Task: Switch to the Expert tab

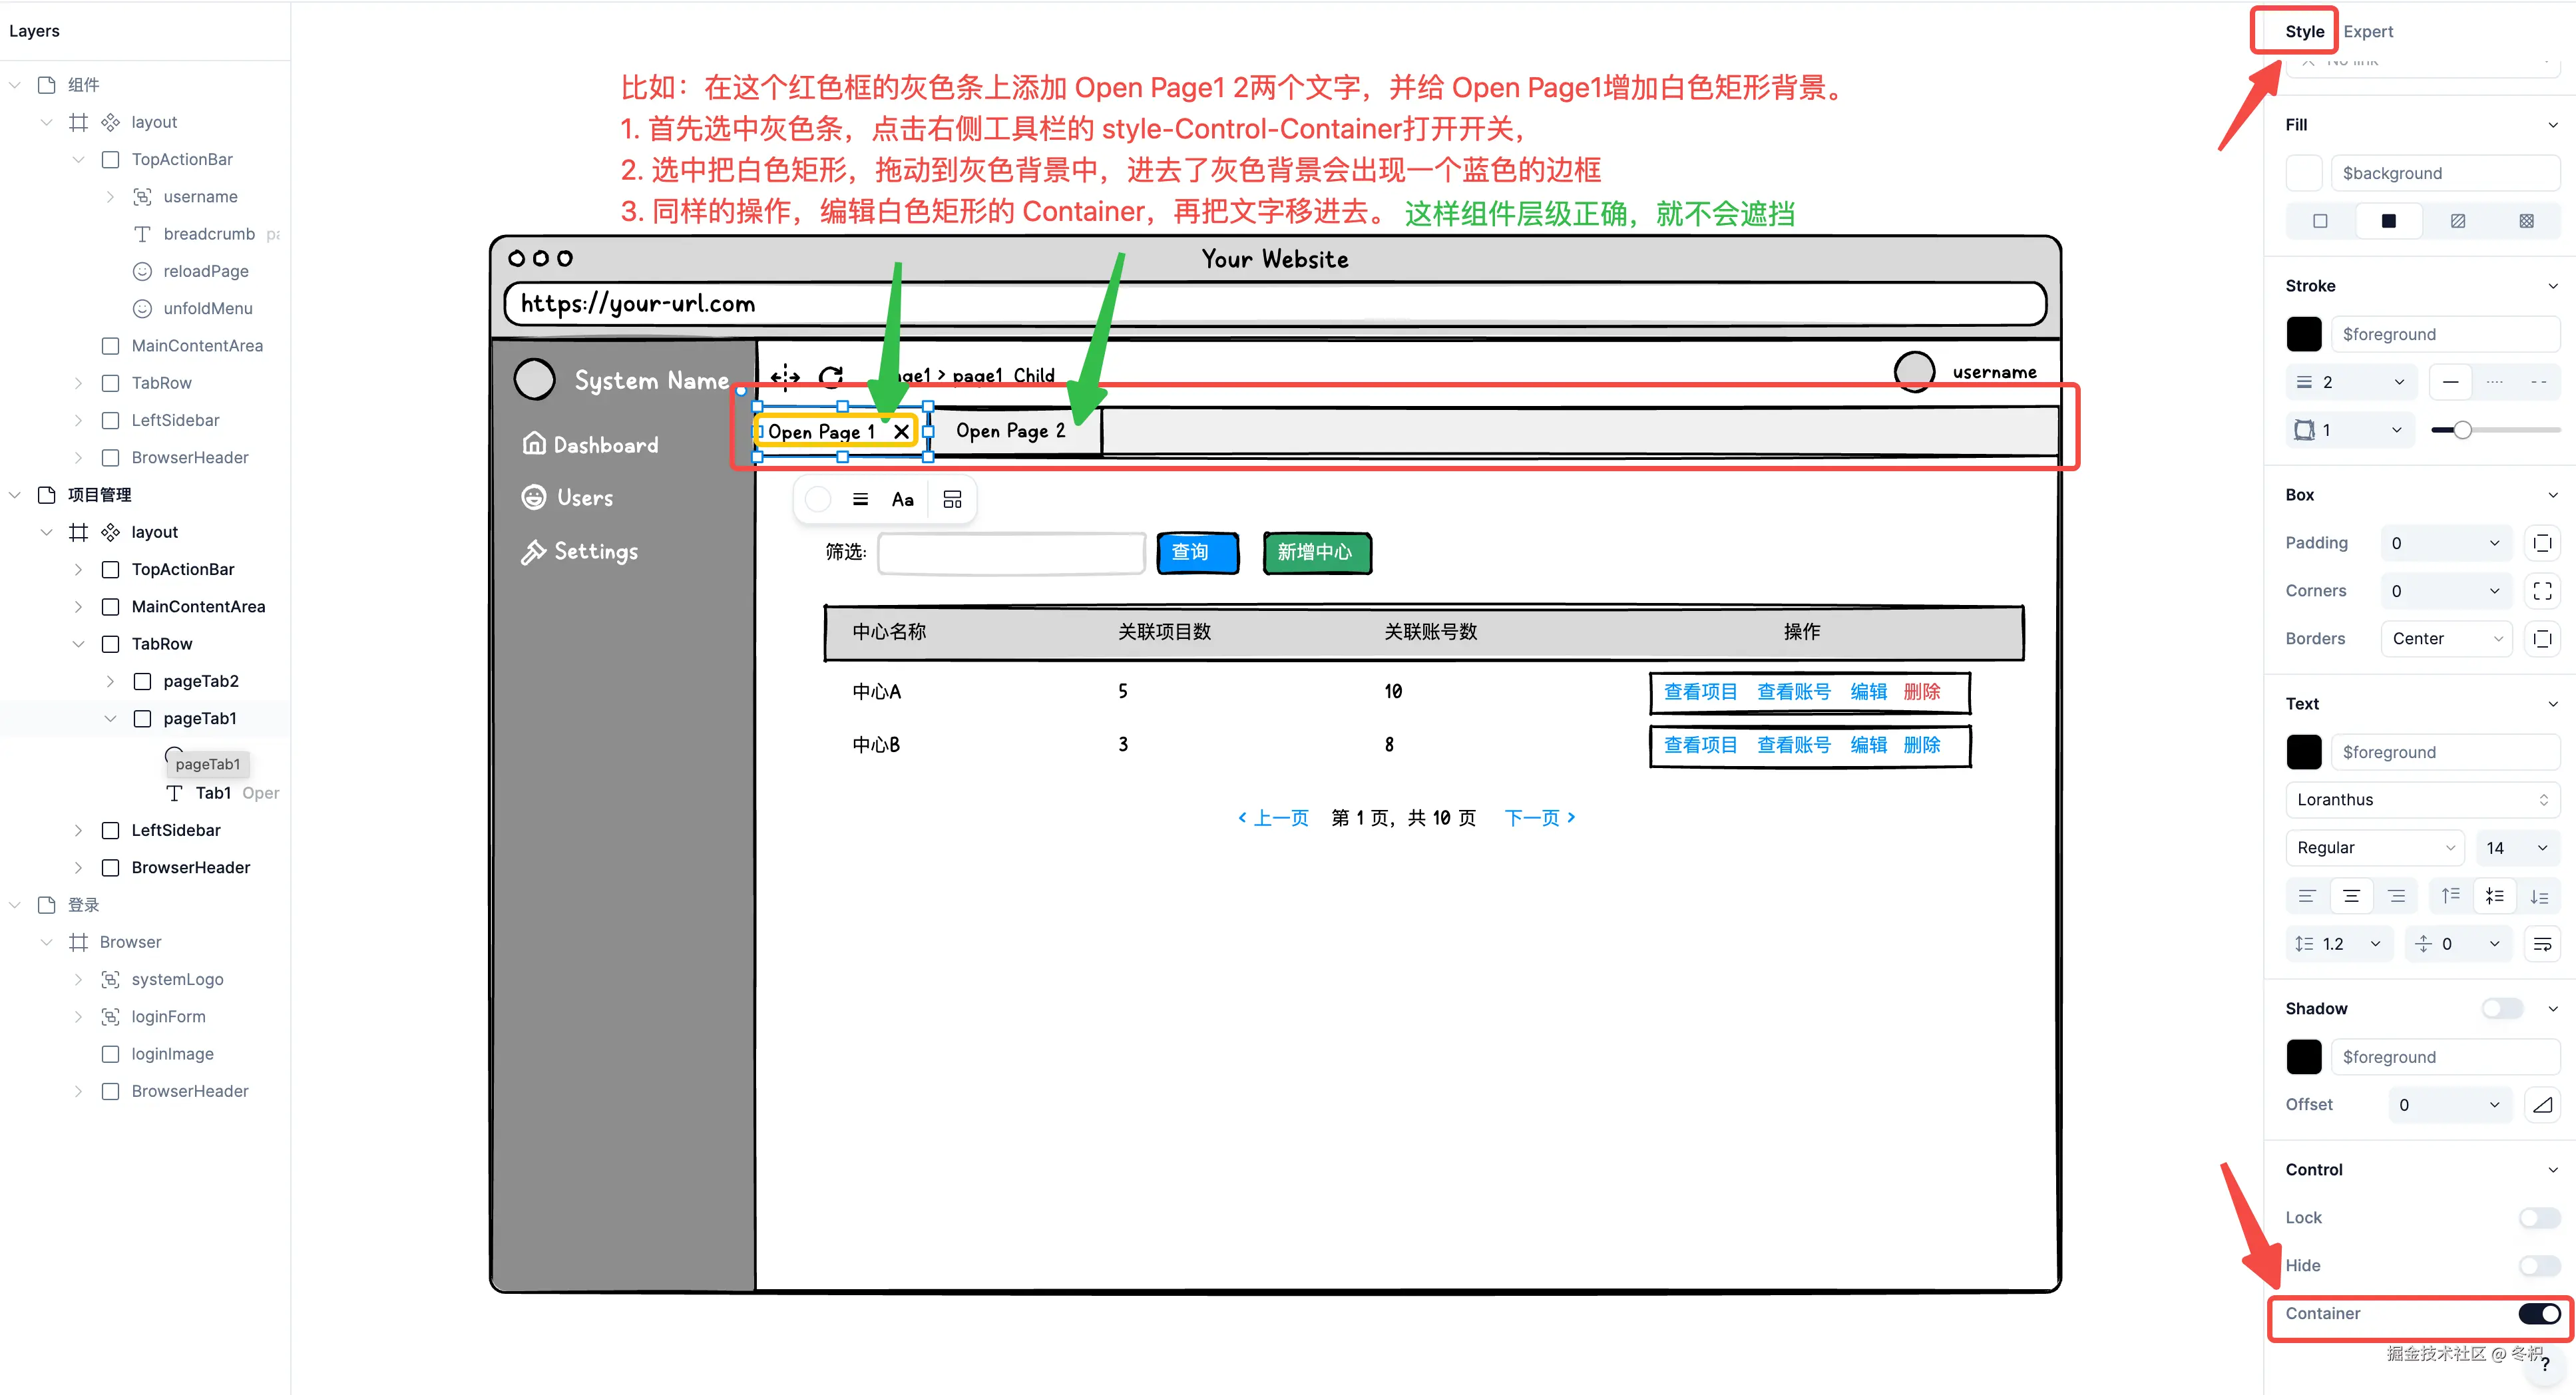Action: (2368, 31)
